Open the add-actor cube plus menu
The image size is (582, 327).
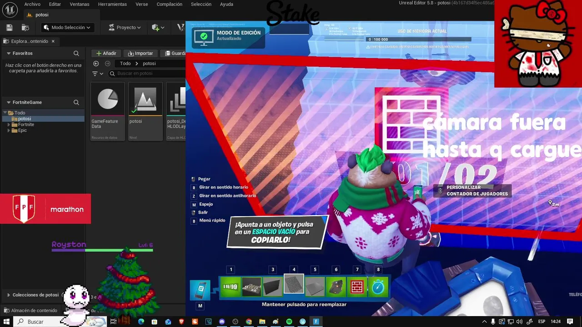click(158, 28)
